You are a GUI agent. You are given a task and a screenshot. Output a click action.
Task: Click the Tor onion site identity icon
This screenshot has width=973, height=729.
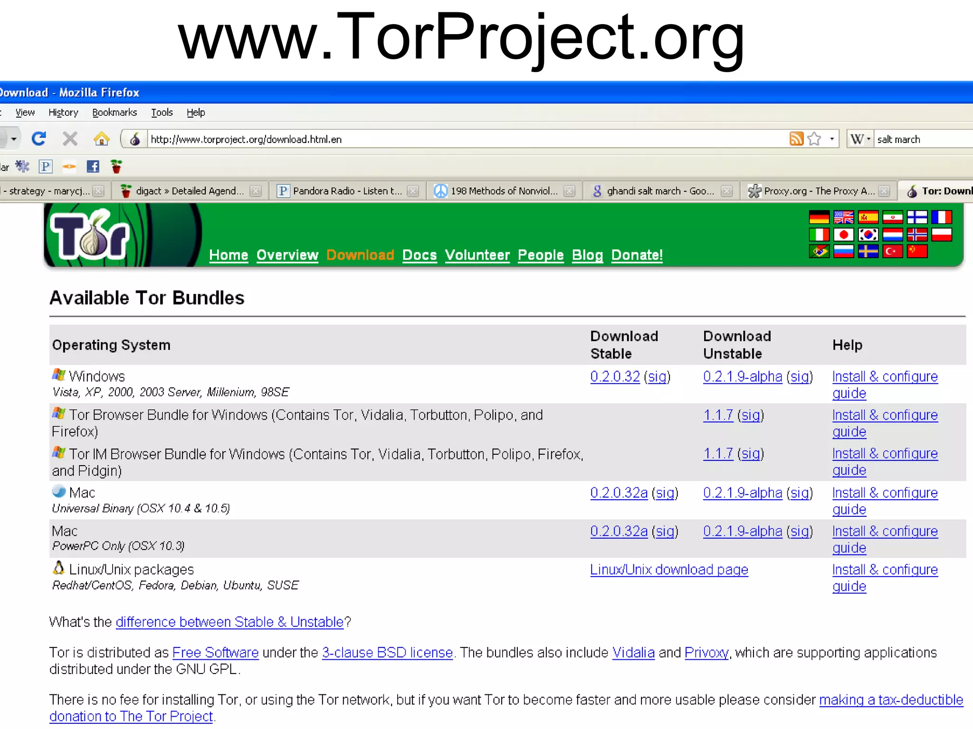134,139
